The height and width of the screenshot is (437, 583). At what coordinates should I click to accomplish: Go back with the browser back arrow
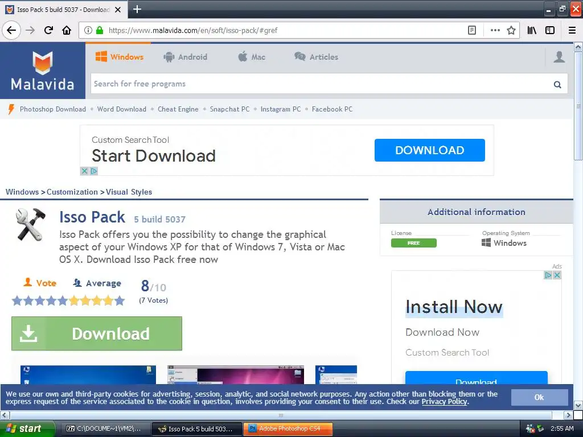tap(11, 30)
